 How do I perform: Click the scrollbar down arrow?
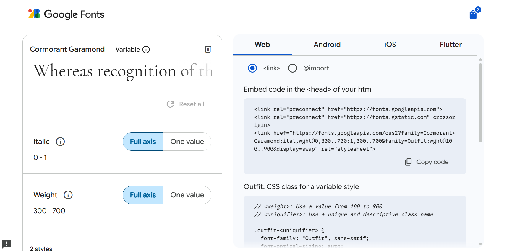(480, 244)
